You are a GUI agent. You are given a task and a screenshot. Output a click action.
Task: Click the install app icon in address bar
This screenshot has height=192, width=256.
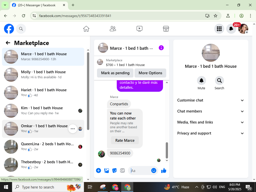[207, 16]
